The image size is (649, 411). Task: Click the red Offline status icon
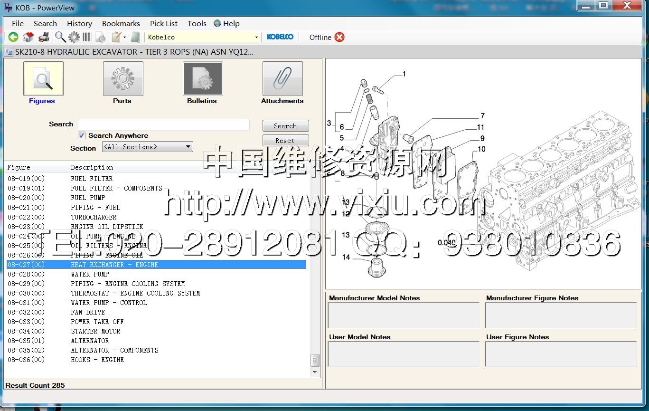(x=339, y=37)
